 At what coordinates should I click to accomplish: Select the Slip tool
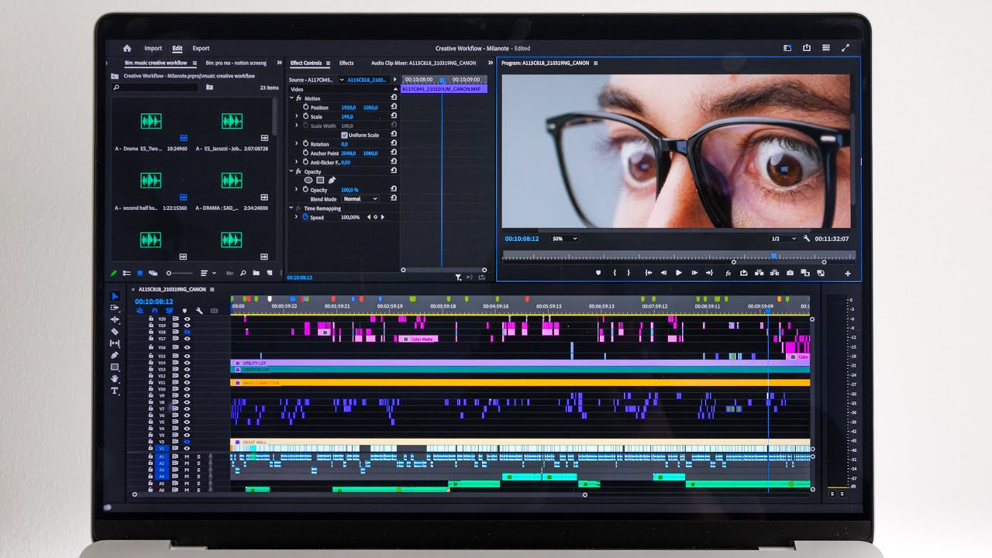115,343
